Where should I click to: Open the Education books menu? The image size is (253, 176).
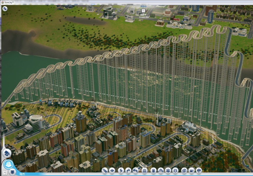pyautogui.click(x=184, y=170)
